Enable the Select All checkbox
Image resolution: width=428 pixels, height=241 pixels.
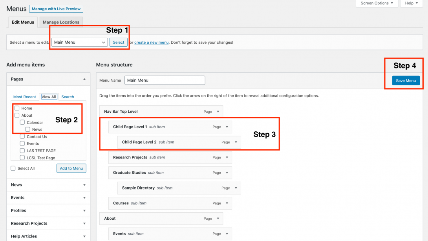(x=13, y=168)
